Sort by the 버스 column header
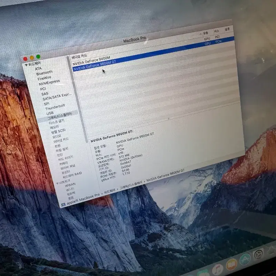The image size is (276, 276). coord(217,31)
